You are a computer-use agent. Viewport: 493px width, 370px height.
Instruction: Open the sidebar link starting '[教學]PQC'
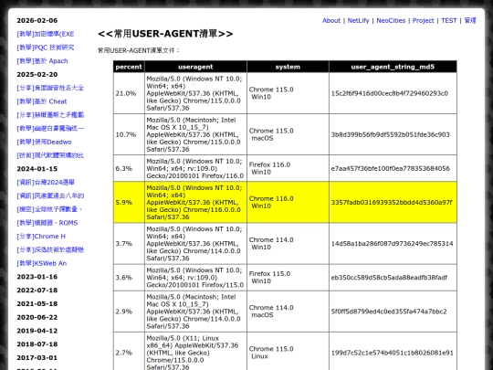46,48
